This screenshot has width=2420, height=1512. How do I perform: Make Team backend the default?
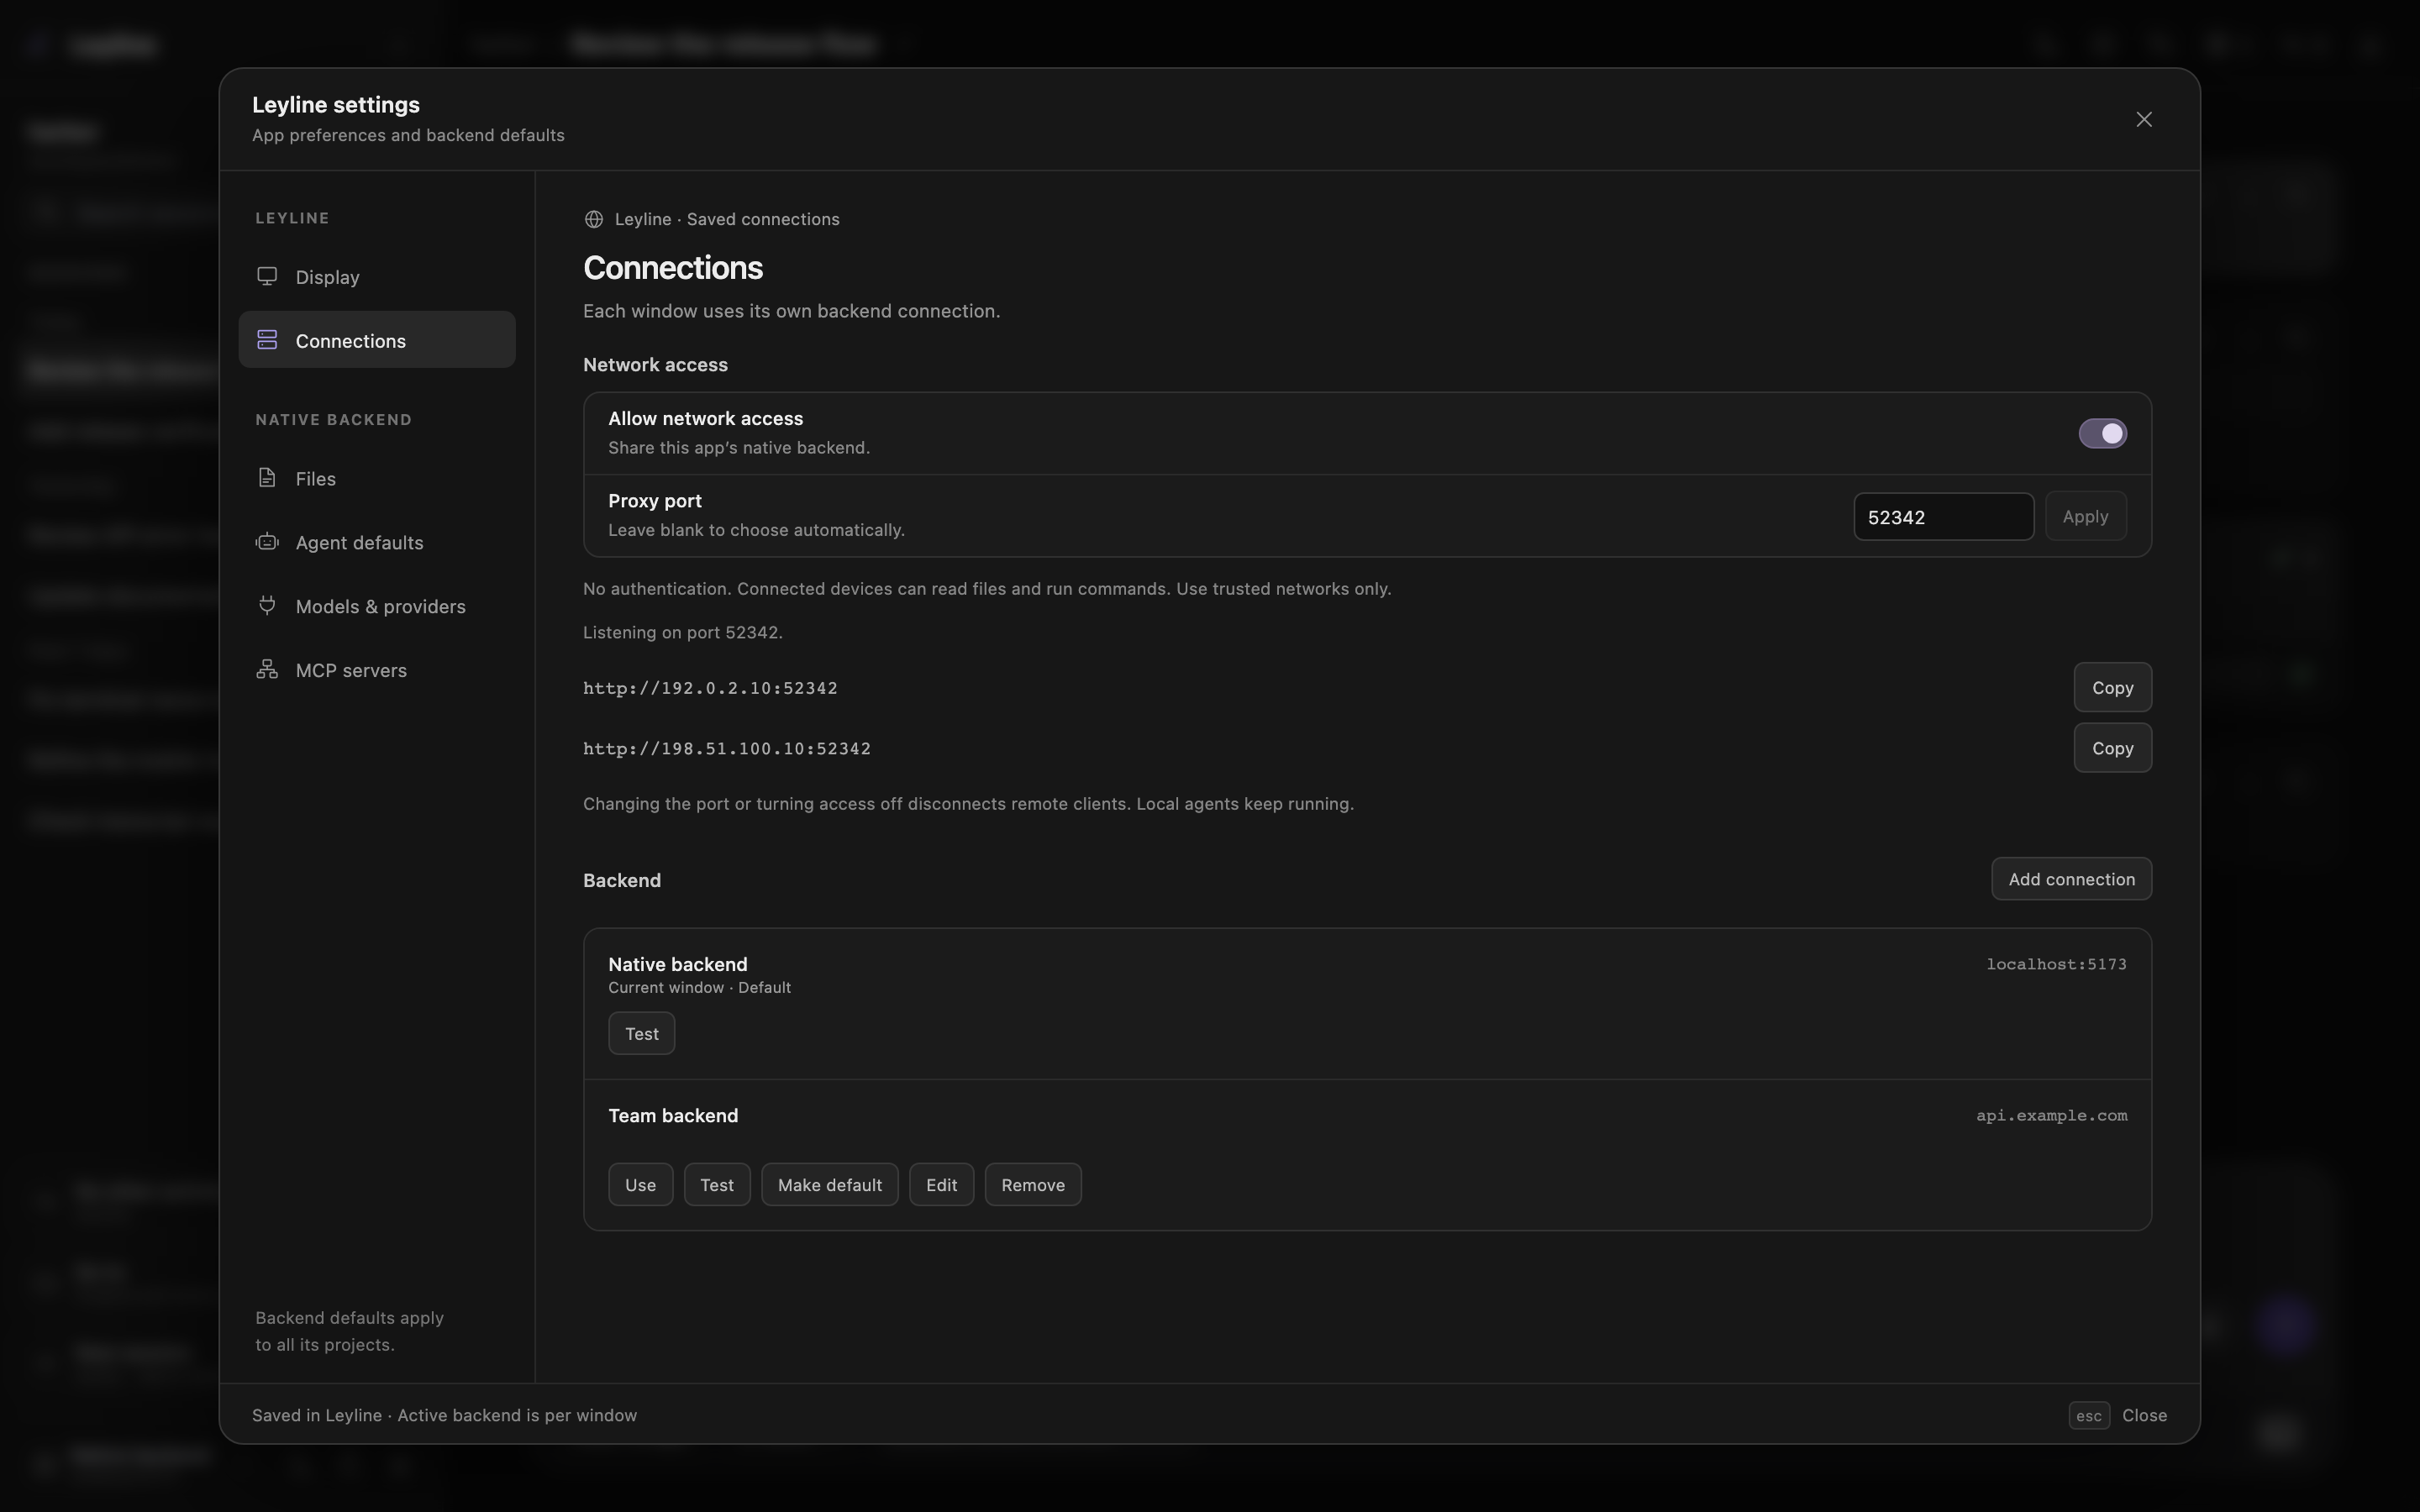tap(829, 1185)
